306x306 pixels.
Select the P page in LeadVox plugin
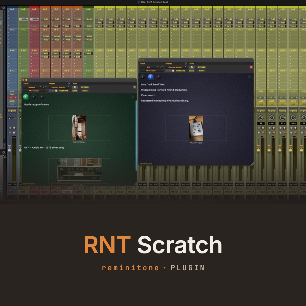[x=42, y=97]
